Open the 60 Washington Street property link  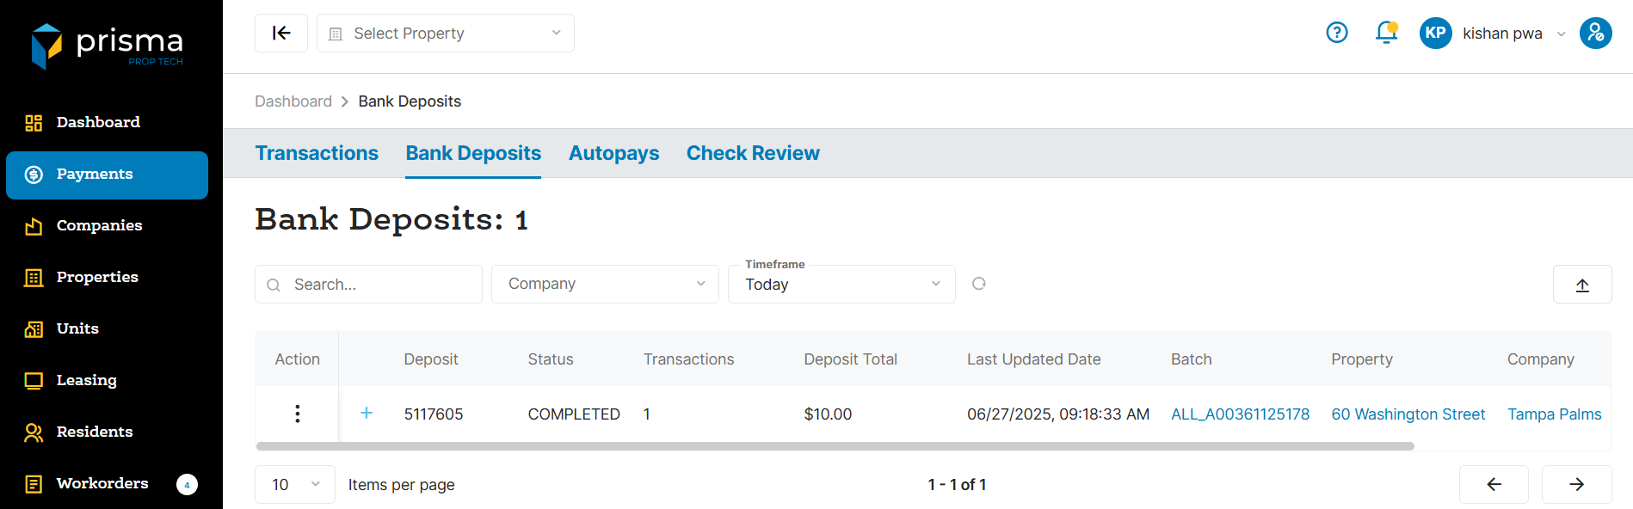click(x=1408, y=414)
